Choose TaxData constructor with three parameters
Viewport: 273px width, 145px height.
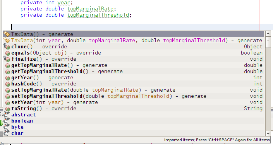pyautogui.click(x=133, y=40)
